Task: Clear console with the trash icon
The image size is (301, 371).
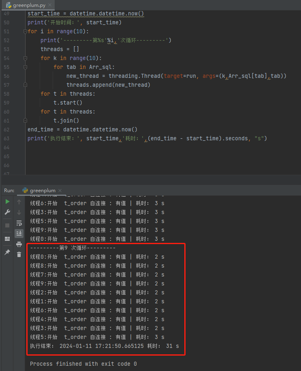Action: pos(19,255)
